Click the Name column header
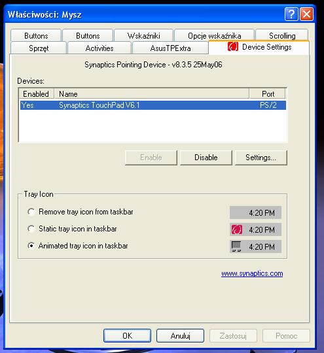The image size is (324, 353). (x=151, y=93)
